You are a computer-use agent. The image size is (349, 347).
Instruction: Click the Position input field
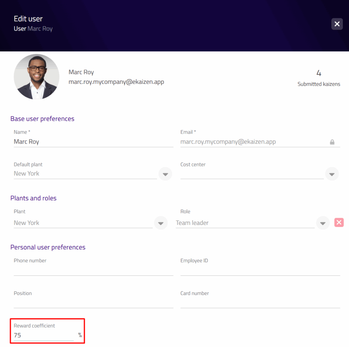tap(93, 303)
